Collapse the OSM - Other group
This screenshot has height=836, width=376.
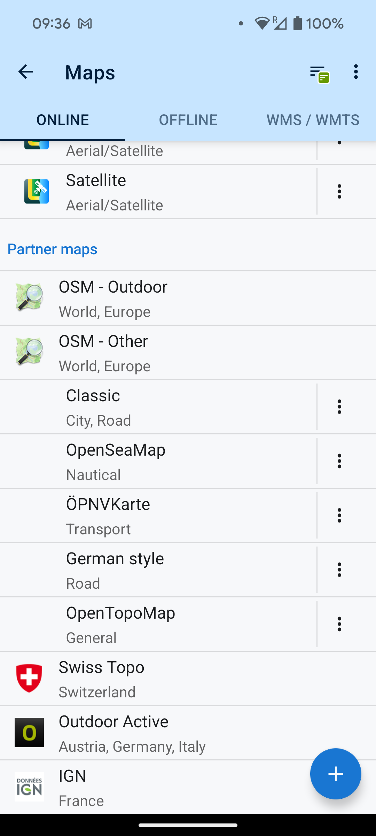tap(188, 353)
